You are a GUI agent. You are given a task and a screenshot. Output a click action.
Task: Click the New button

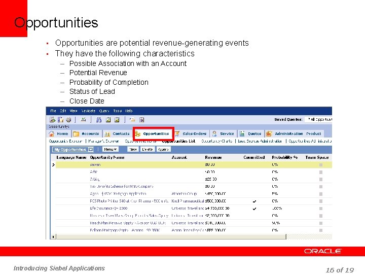[133, 149]
